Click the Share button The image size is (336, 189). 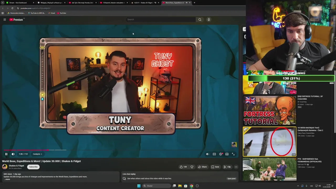(x=202, y=167)
